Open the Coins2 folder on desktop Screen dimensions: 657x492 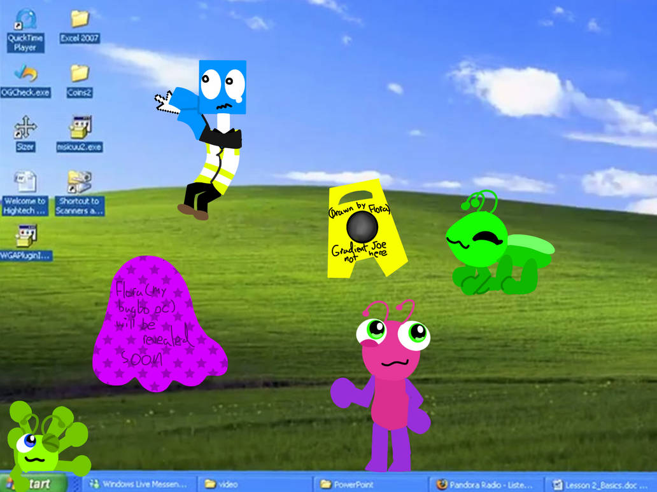(x=80, y=80)
